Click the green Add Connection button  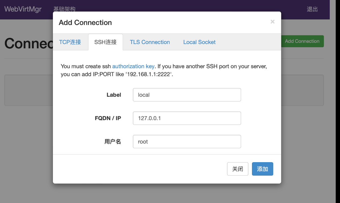(302, 41)
